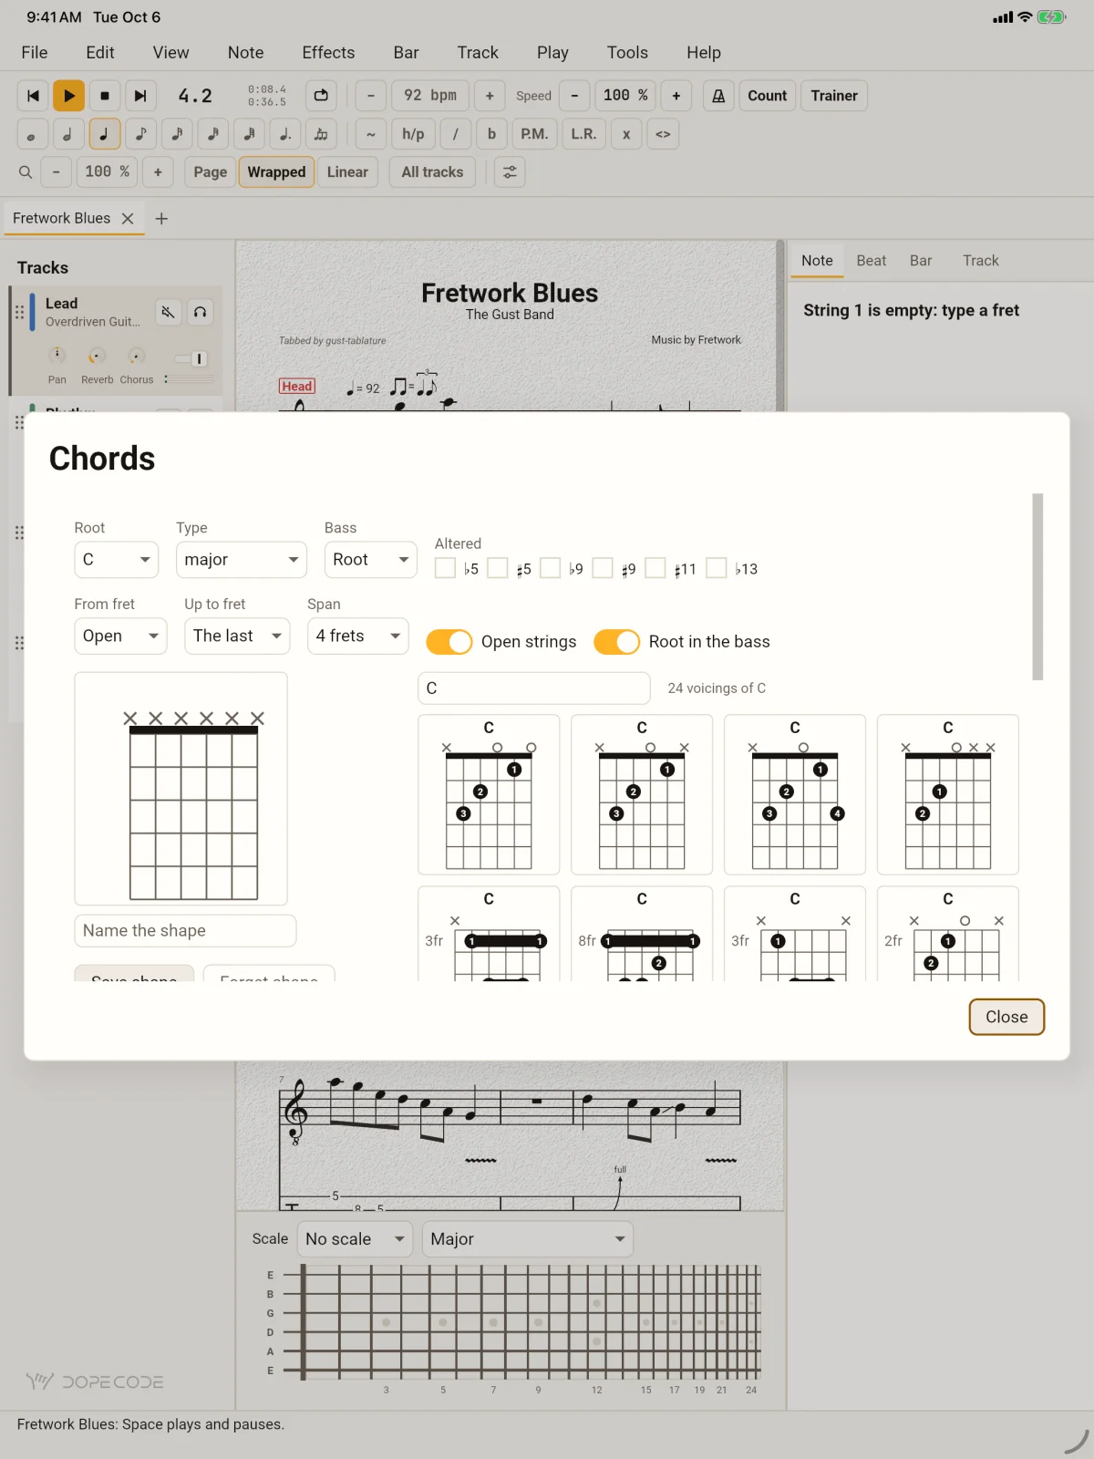
Task: Tick the ♭13 altered checkbox
Action: [x=717, y=568]
